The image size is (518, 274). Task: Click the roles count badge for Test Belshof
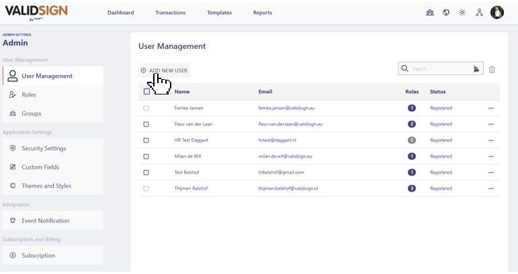pos(411,172)
